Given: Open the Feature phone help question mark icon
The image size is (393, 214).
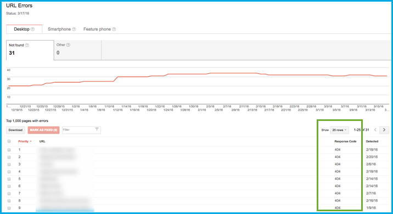Looking at the screenshot, I should tap(114, 29).
